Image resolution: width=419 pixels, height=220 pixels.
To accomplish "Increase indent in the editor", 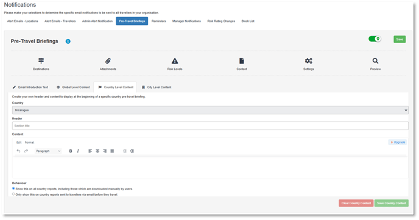I will pyautogui.click(x=132, y=151).
